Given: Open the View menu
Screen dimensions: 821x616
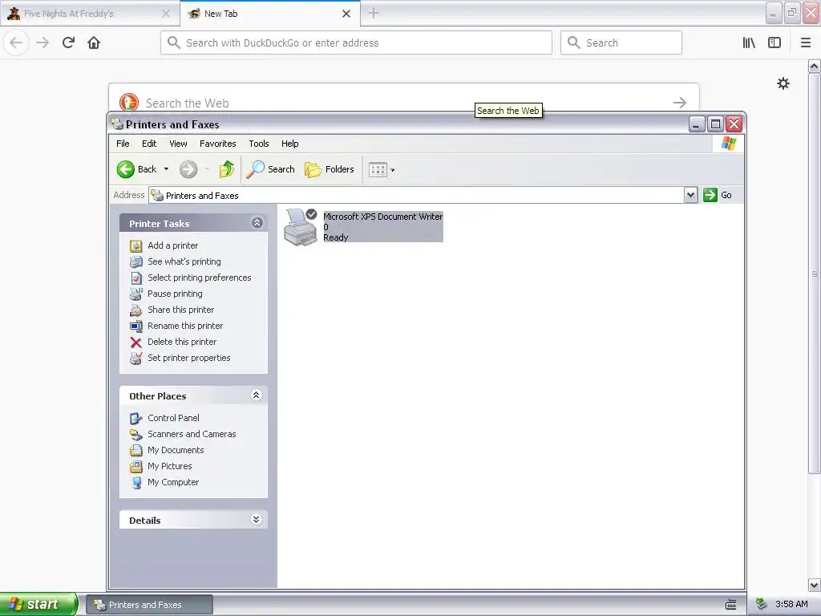Looking at the screenshot, I should click(x=178, y=144).
